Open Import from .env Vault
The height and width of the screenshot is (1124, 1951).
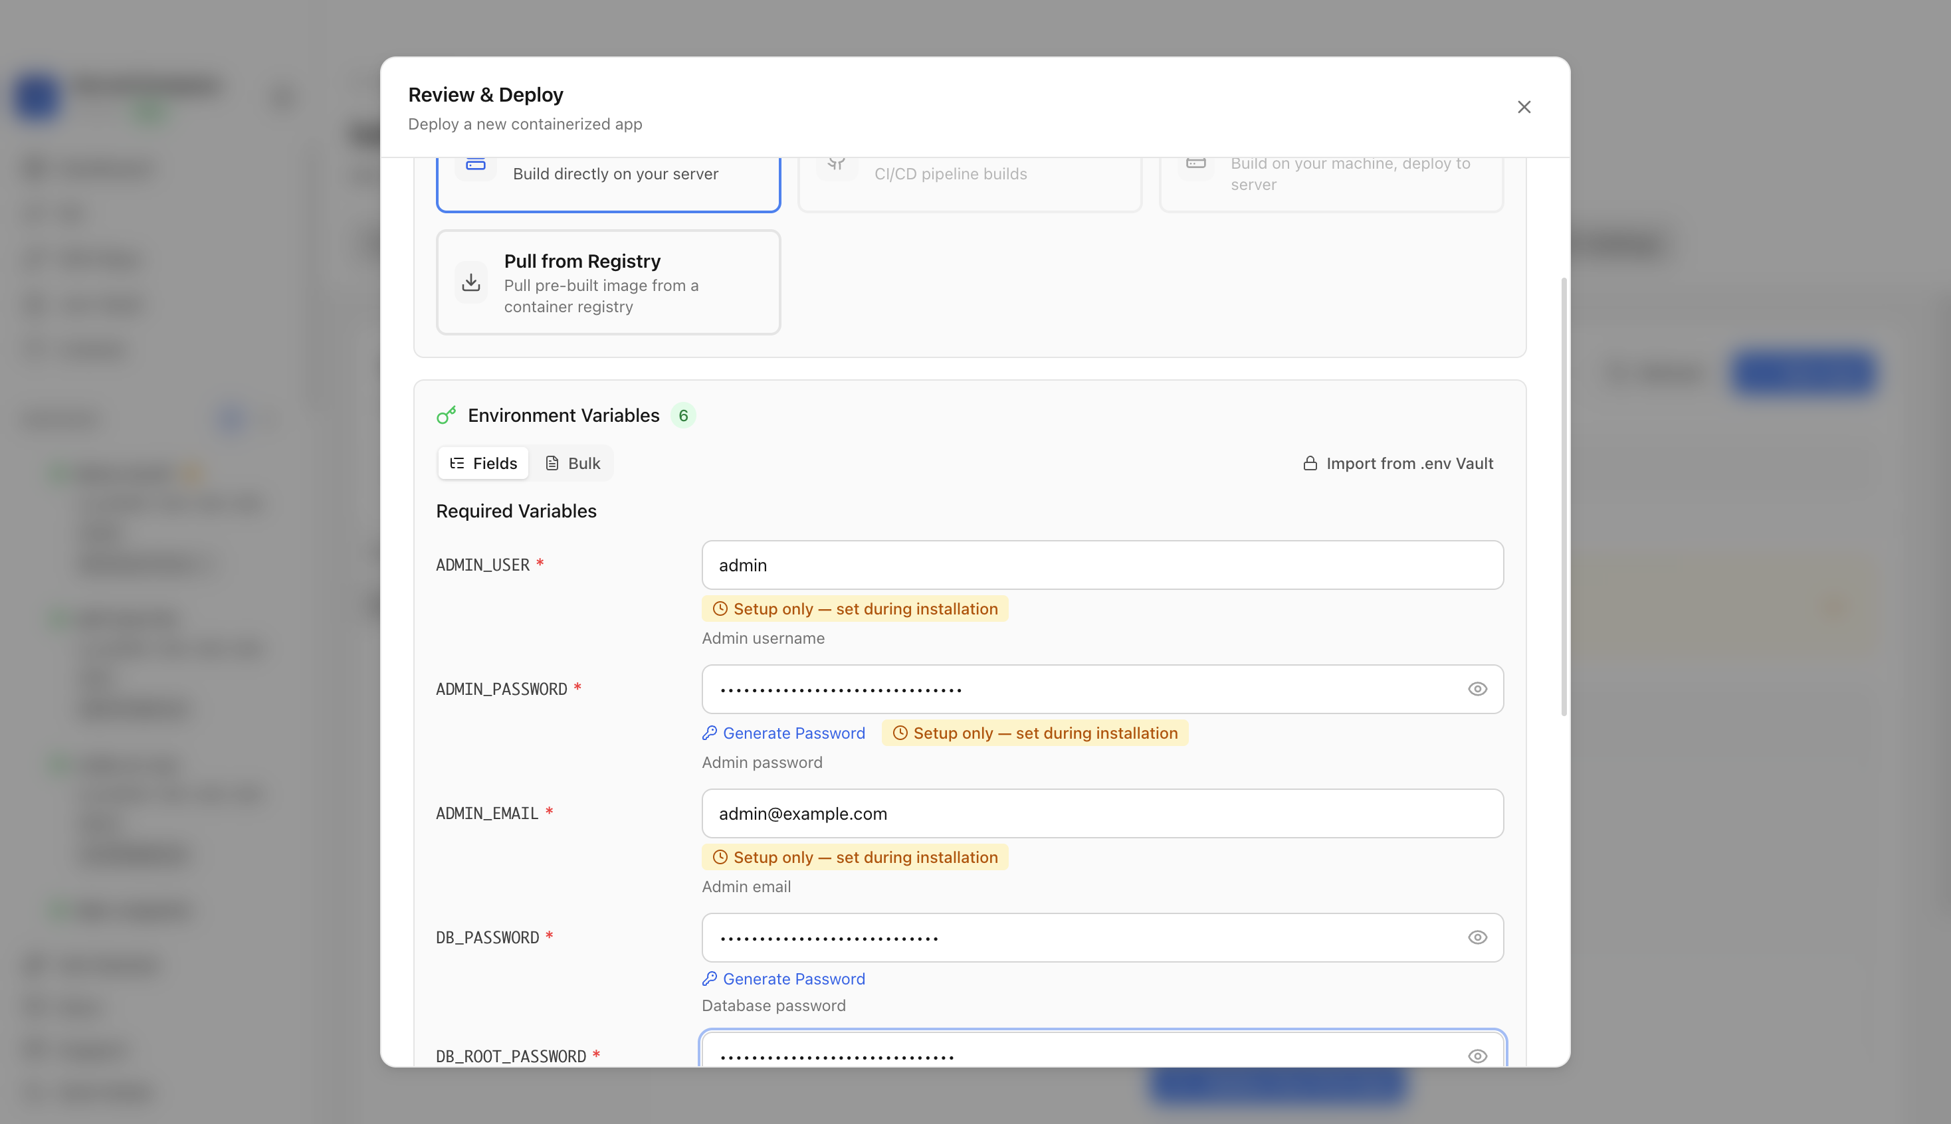click(1398, 463)
